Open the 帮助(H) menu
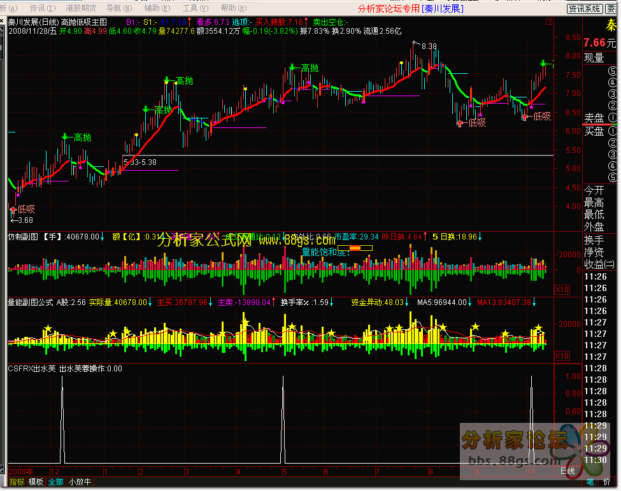Viewport: 621px width, 491px height. click(234, 8)
